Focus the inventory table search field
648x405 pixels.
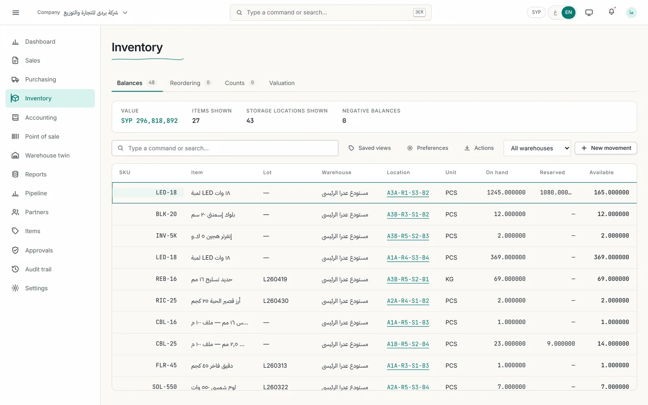click(x=225, y=148)
